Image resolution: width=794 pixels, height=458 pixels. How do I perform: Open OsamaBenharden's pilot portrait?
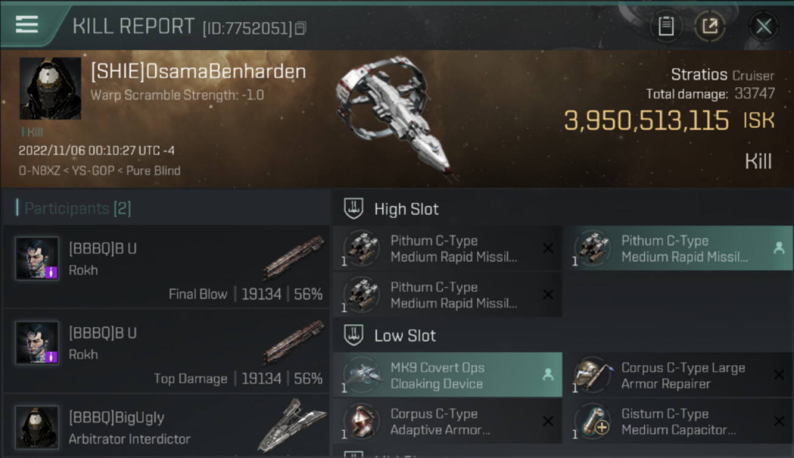click(x=50, y=89)
